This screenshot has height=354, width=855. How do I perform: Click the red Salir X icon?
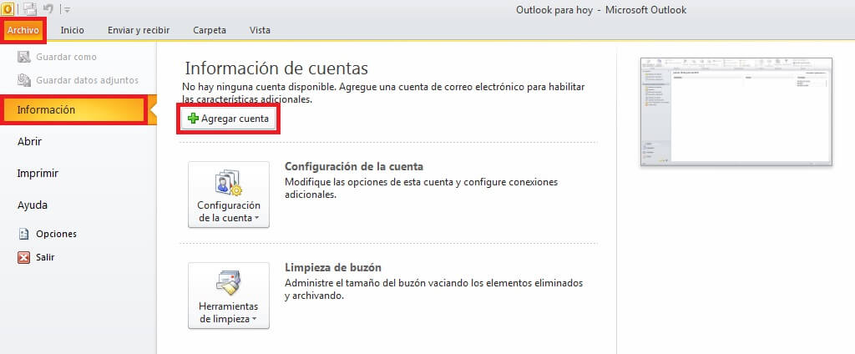(x=23, y=257)
